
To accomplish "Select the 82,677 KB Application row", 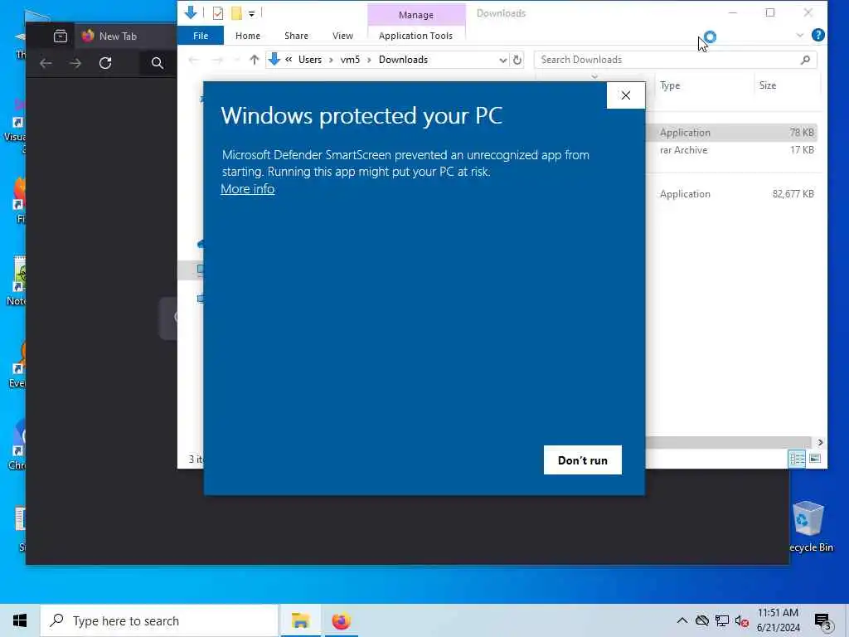I will (732, 194).
